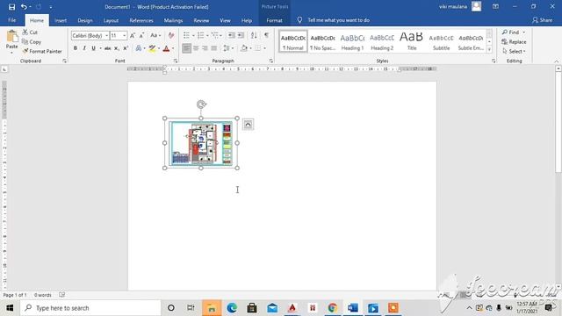Click the Copy button

(32, 42)
